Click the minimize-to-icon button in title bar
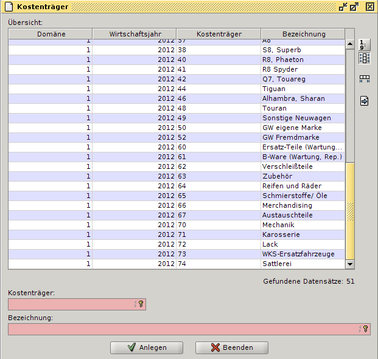Viewport: 378px width, 359px height. 343,7
